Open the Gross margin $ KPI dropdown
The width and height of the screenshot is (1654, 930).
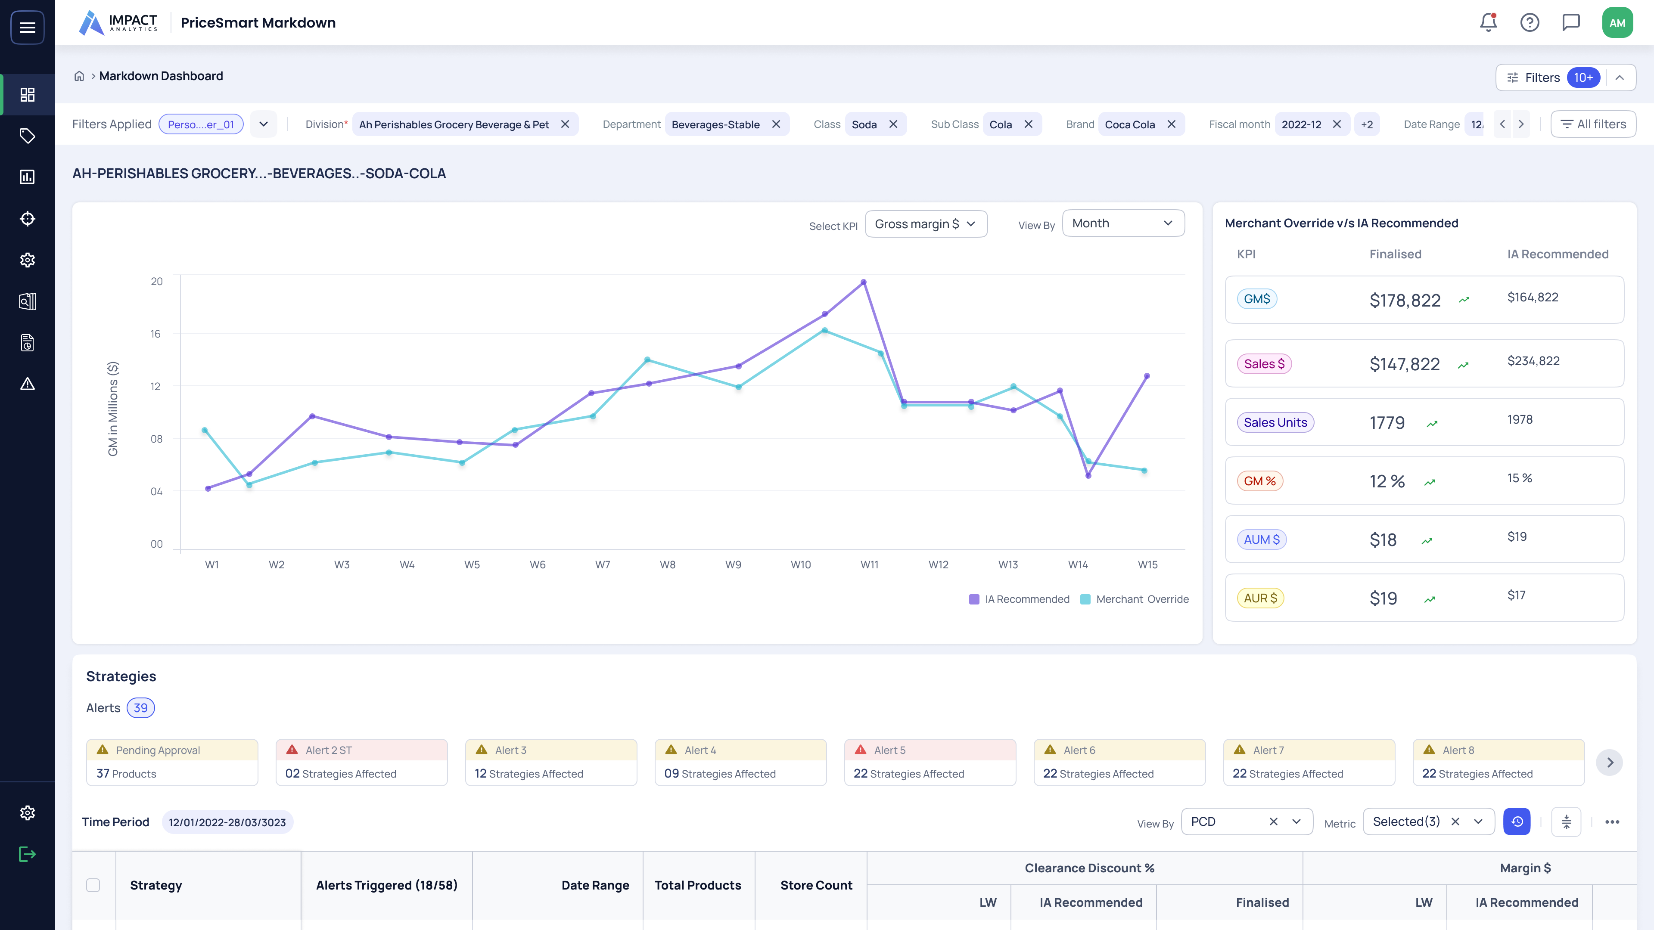[925, 224]
